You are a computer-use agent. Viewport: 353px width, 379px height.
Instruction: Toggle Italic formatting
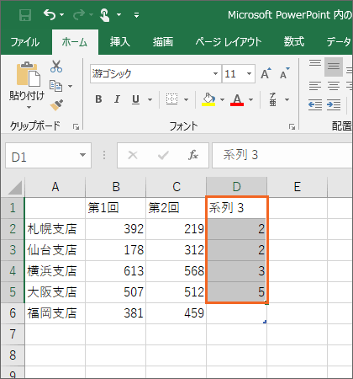click(x=117, y=99)
